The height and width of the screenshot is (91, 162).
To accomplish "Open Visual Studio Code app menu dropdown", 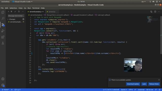I will coord(22,2).
